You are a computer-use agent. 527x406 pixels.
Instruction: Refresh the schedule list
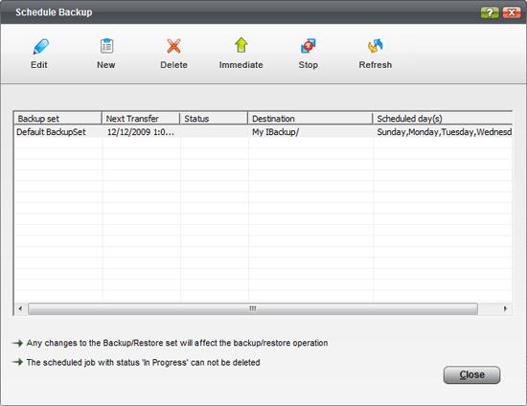[376, 46]
